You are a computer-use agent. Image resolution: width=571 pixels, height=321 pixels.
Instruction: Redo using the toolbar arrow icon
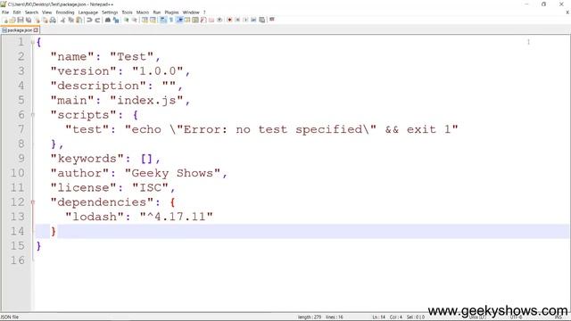coord(97,20)
